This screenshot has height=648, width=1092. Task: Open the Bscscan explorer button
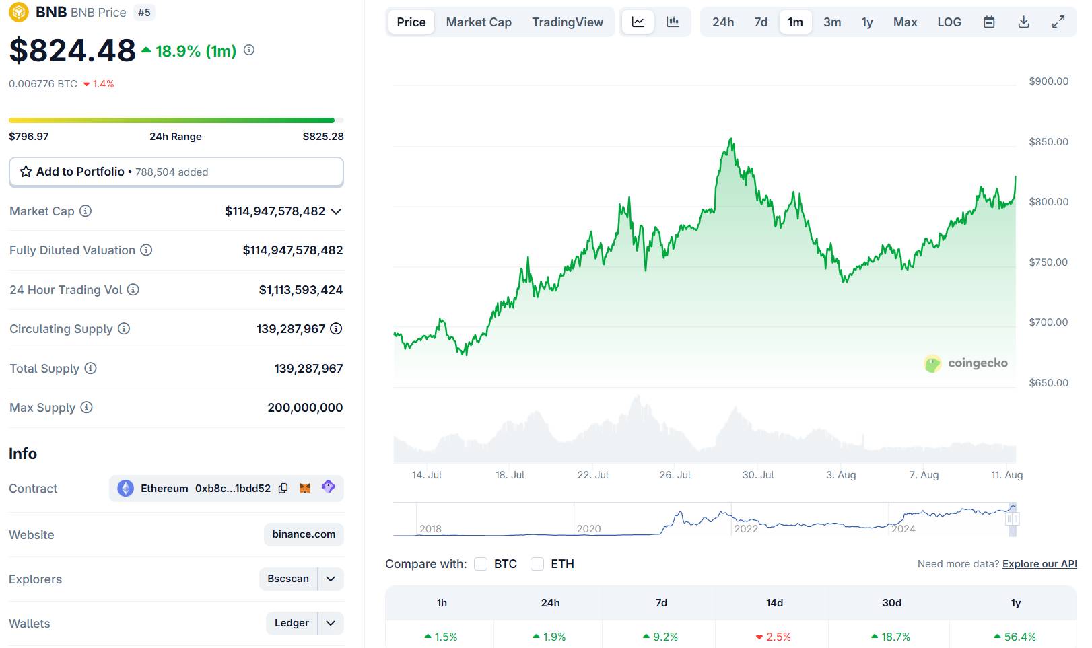click(288, 579)
